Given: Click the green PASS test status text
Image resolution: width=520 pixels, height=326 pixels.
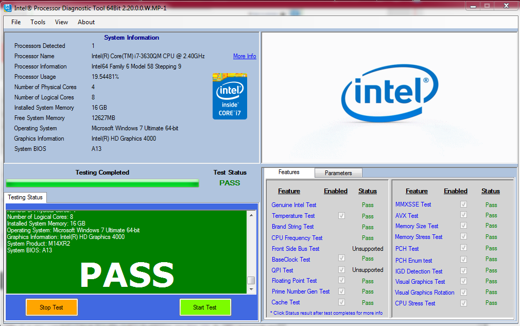Looking at the screenshot, I should click(x=230, y=183).
